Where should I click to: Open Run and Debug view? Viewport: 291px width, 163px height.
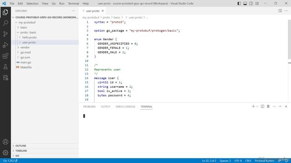[x=5, y=45]
